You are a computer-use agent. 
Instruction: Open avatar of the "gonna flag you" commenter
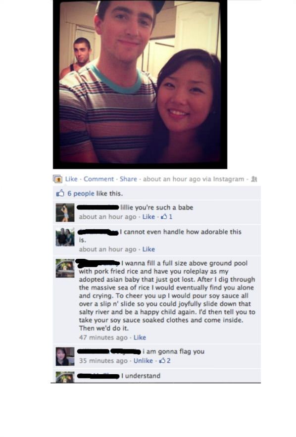click(x=65, y=356)
